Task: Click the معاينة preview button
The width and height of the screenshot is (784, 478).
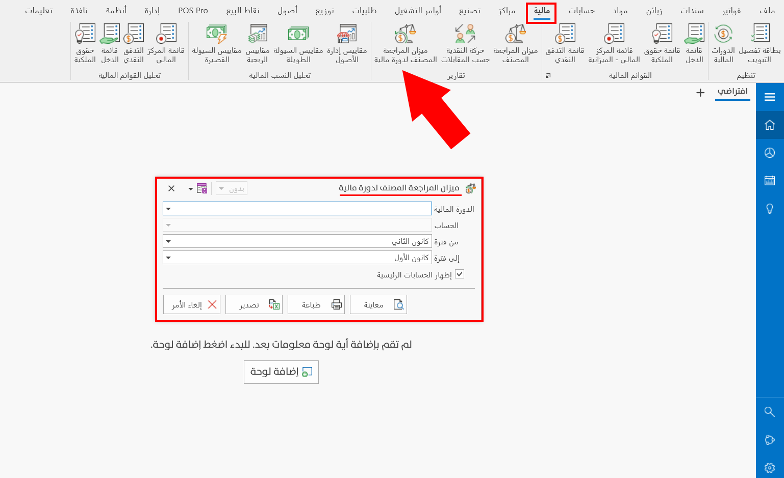Action: point(378,304)
